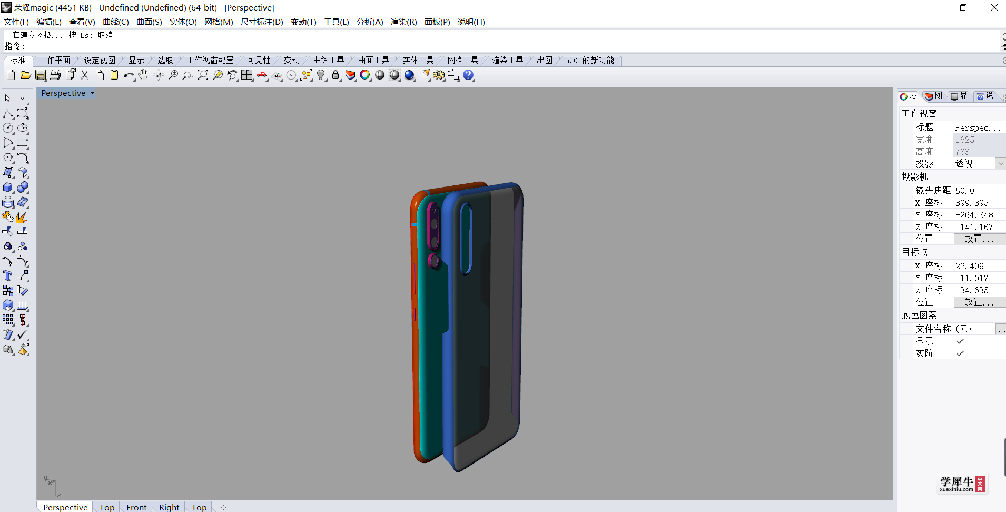Open the 说 help panel tab

[984, 96]
